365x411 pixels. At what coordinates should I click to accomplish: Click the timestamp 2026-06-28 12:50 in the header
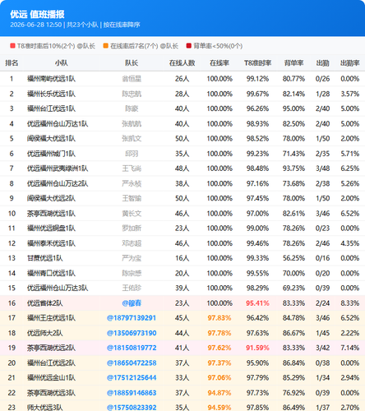pos(36,25)
